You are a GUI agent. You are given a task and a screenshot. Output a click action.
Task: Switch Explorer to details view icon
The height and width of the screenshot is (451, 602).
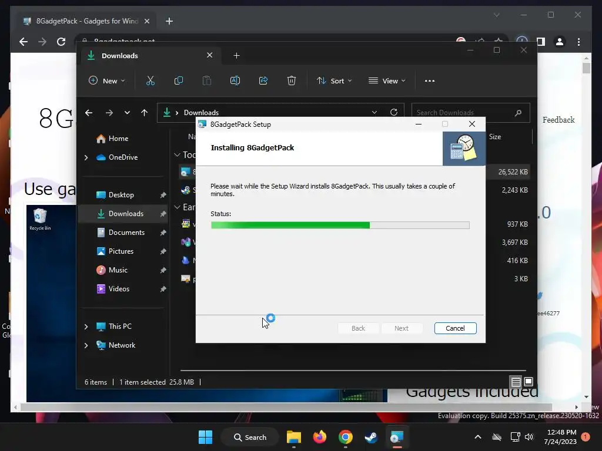pyautogui.click(x=516, y=382)
